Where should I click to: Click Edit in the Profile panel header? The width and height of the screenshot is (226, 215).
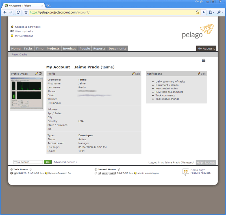pyautogui.click(x=136, y=74)
